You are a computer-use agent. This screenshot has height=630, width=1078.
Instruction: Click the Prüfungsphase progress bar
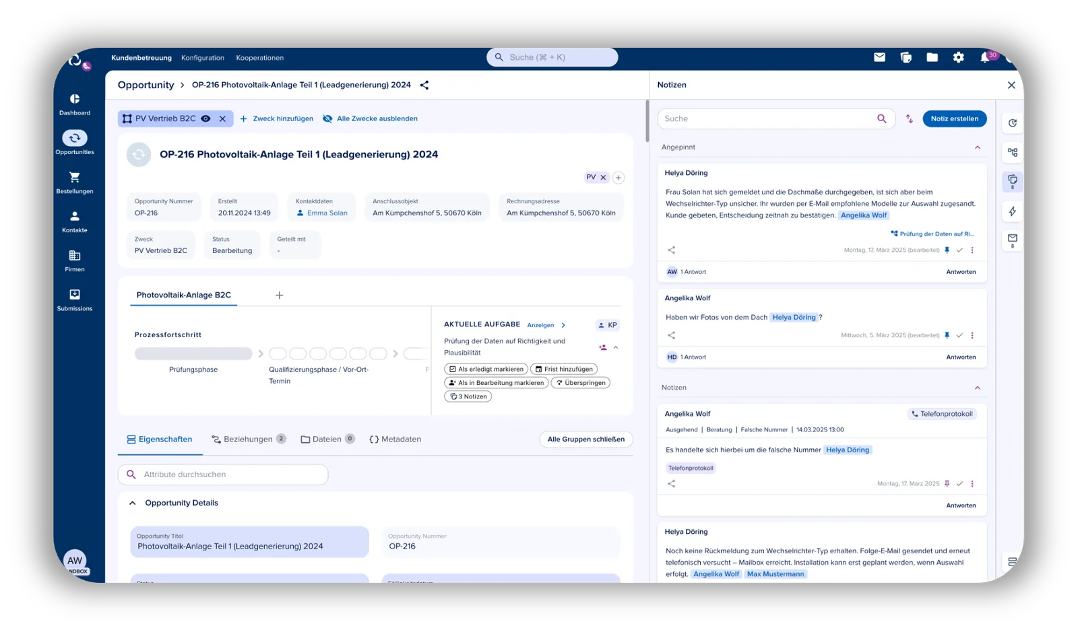(x=193, y=353)
